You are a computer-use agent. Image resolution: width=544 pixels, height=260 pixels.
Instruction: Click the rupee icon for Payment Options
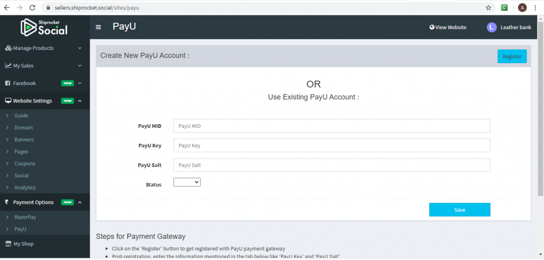coord(6,202)
